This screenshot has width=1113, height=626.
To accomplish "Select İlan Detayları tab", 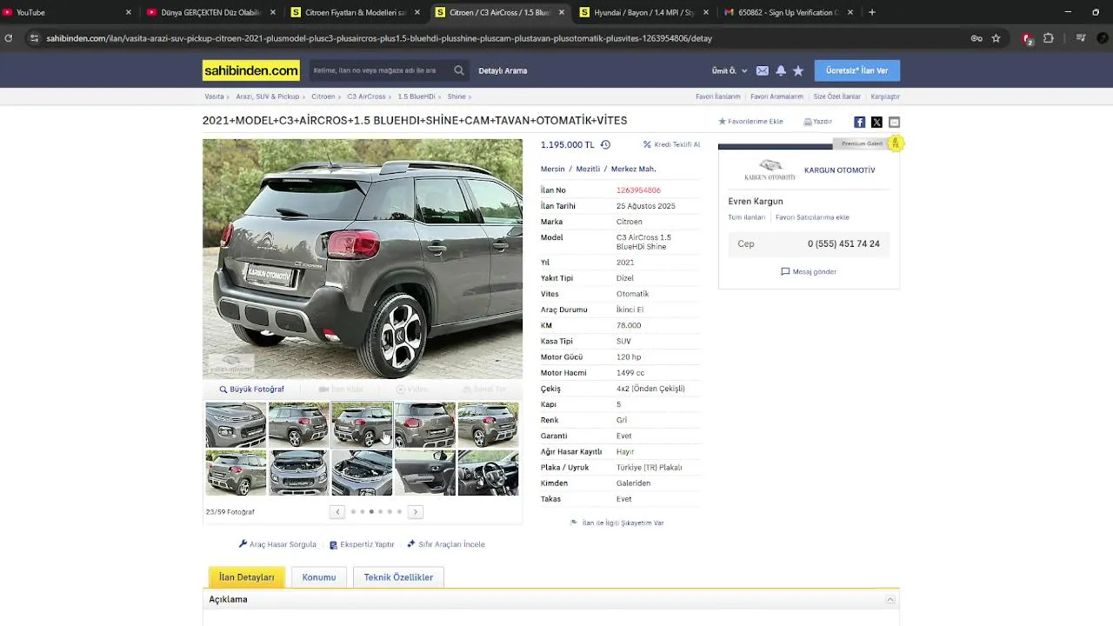I will tap(246, 577).
